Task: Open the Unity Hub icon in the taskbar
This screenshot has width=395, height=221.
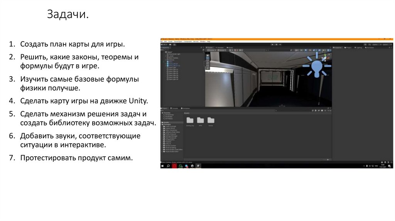Action: (192, 166)
